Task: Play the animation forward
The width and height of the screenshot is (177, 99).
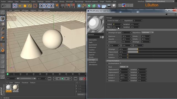Action: pyautogui.click(x=63, y=79)
